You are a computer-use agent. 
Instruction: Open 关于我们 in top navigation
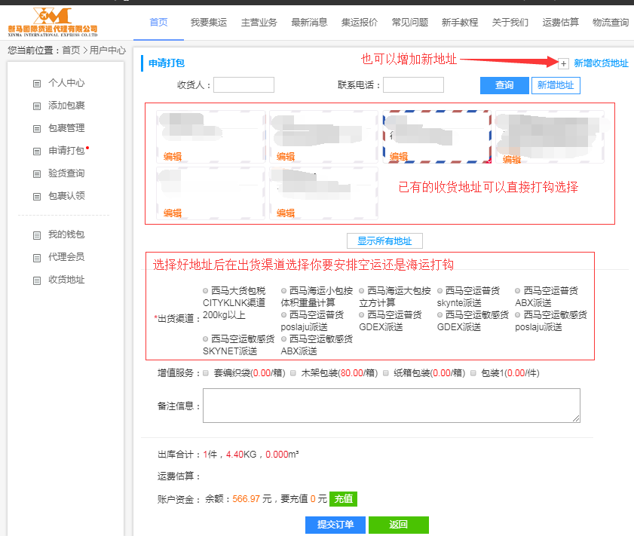pos(510,22)
